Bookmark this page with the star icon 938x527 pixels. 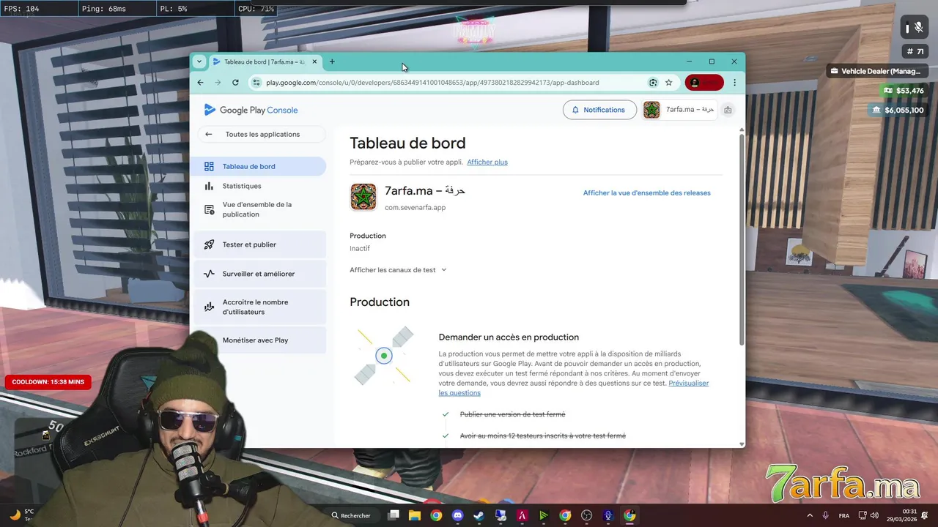(669, 83)
